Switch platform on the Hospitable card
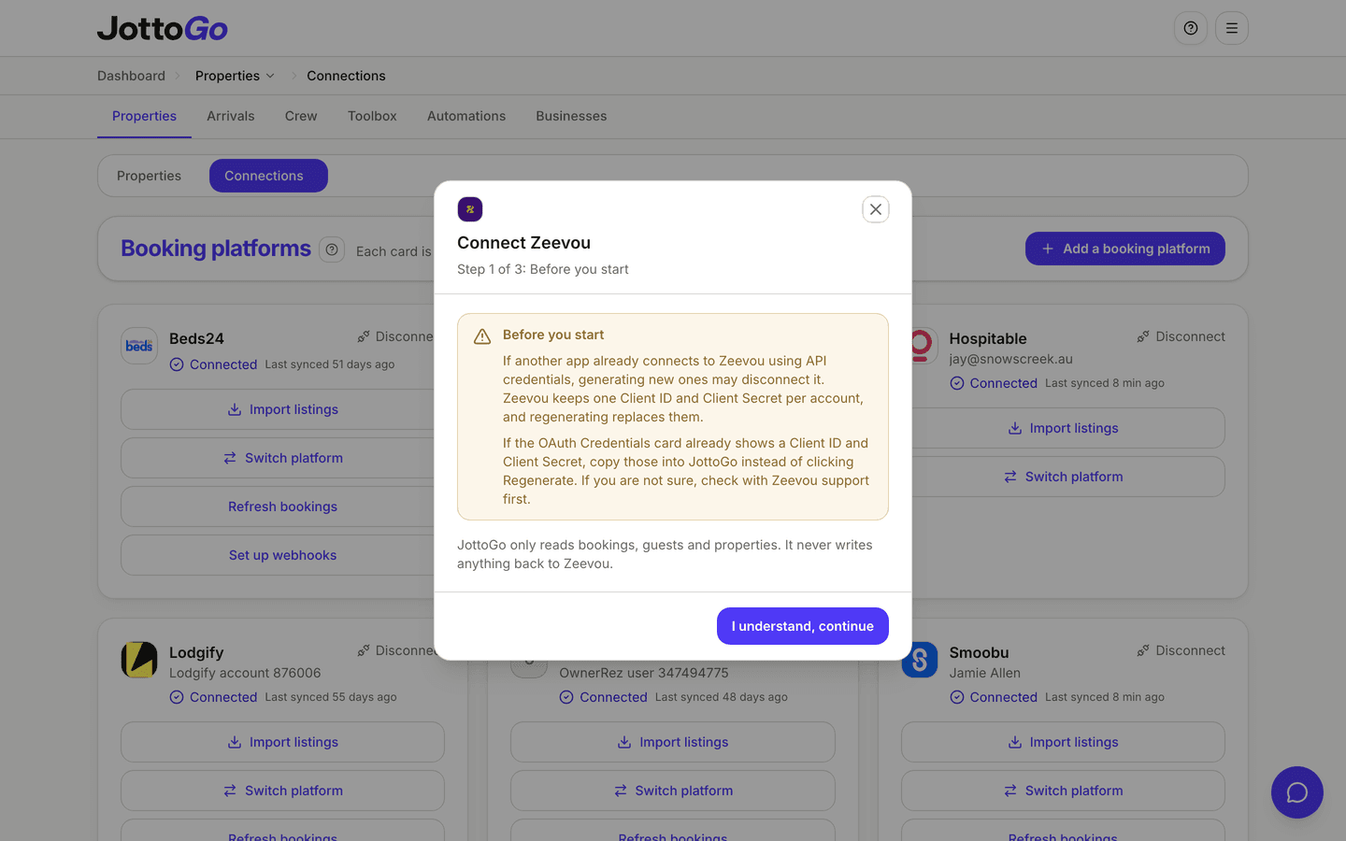 tap(1063, 477)
